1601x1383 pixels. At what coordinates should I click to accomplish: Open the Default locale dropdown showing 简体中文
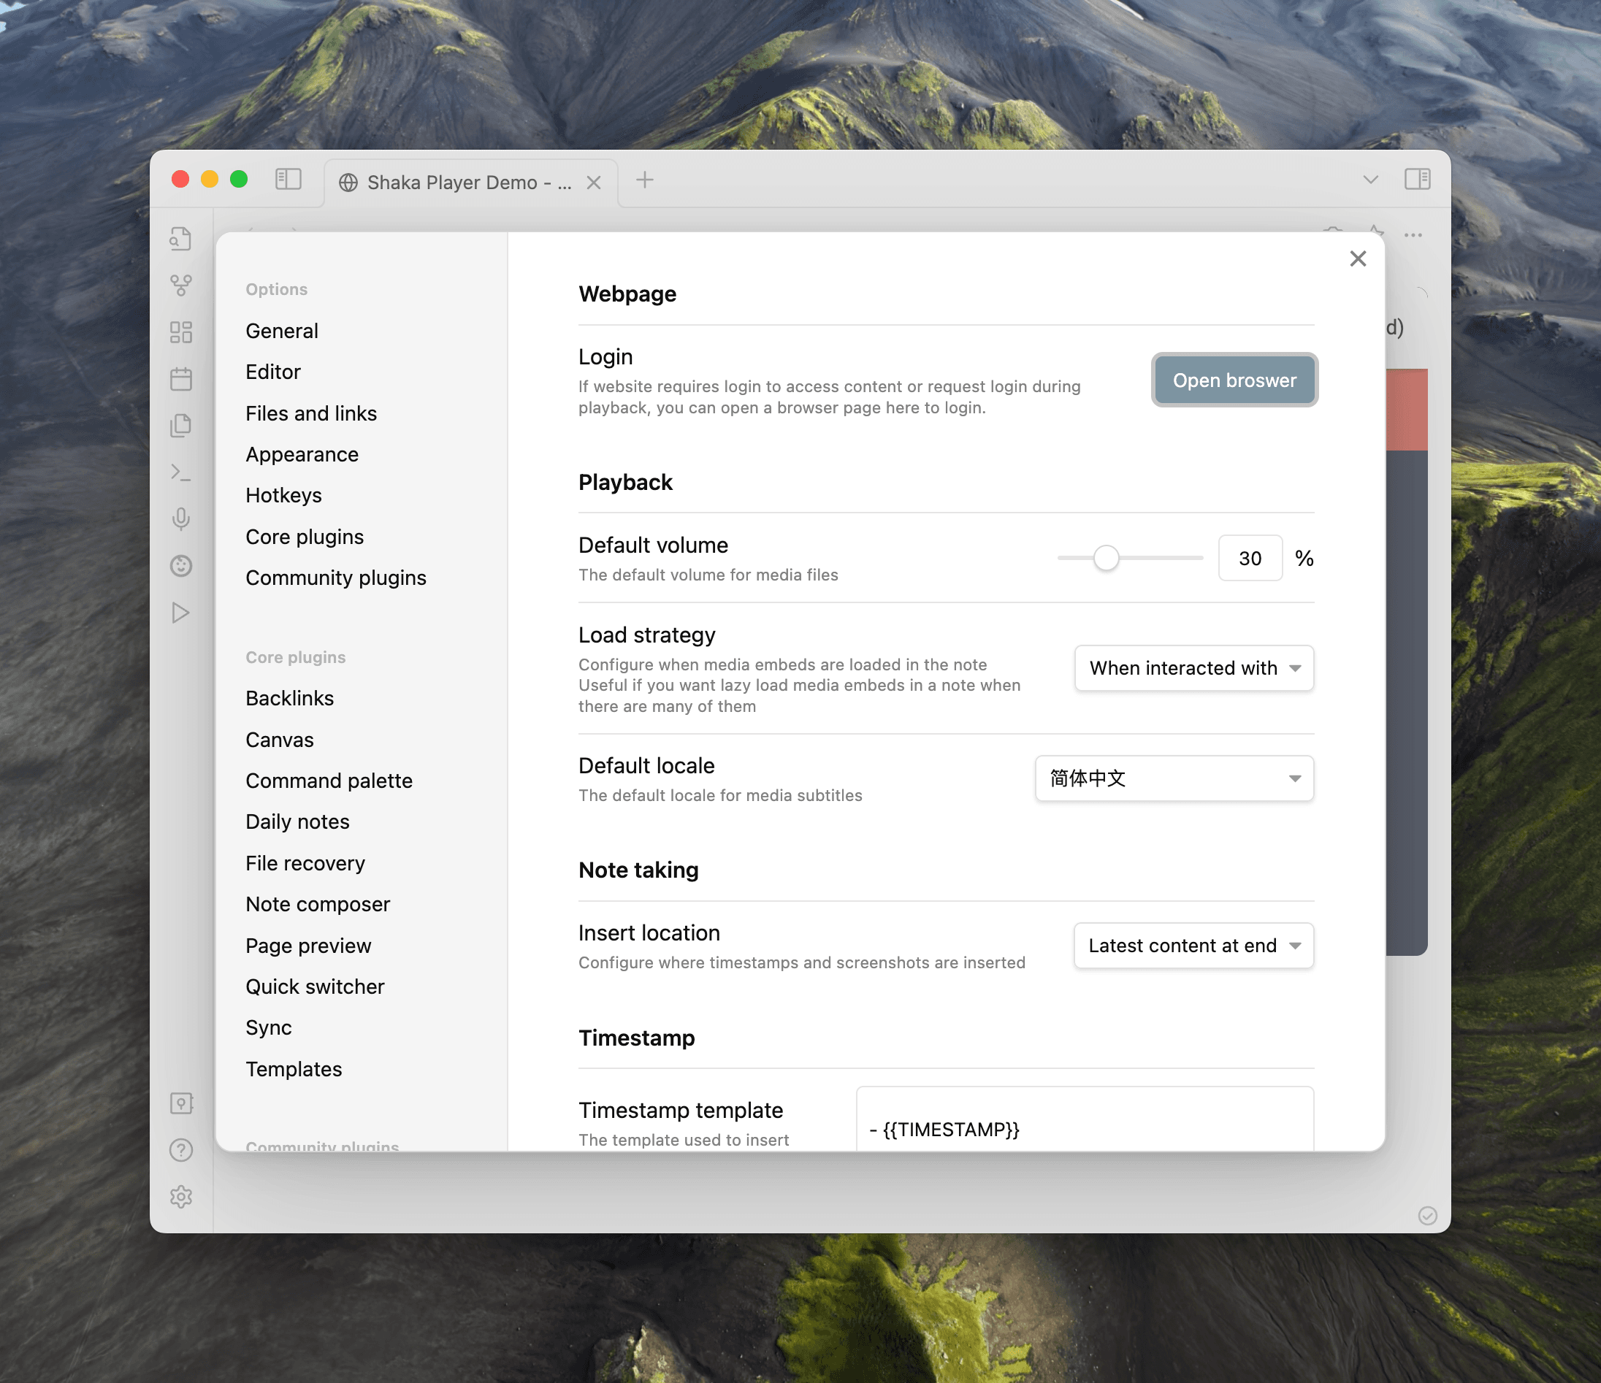(x=1173, y=779)
